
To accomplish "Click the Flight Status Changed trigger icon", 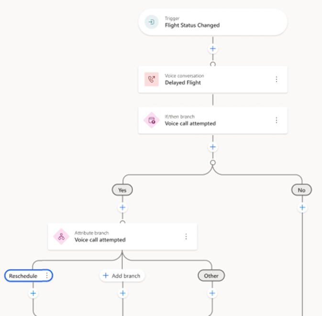I will pyautogui.click(x=151, y=22).
